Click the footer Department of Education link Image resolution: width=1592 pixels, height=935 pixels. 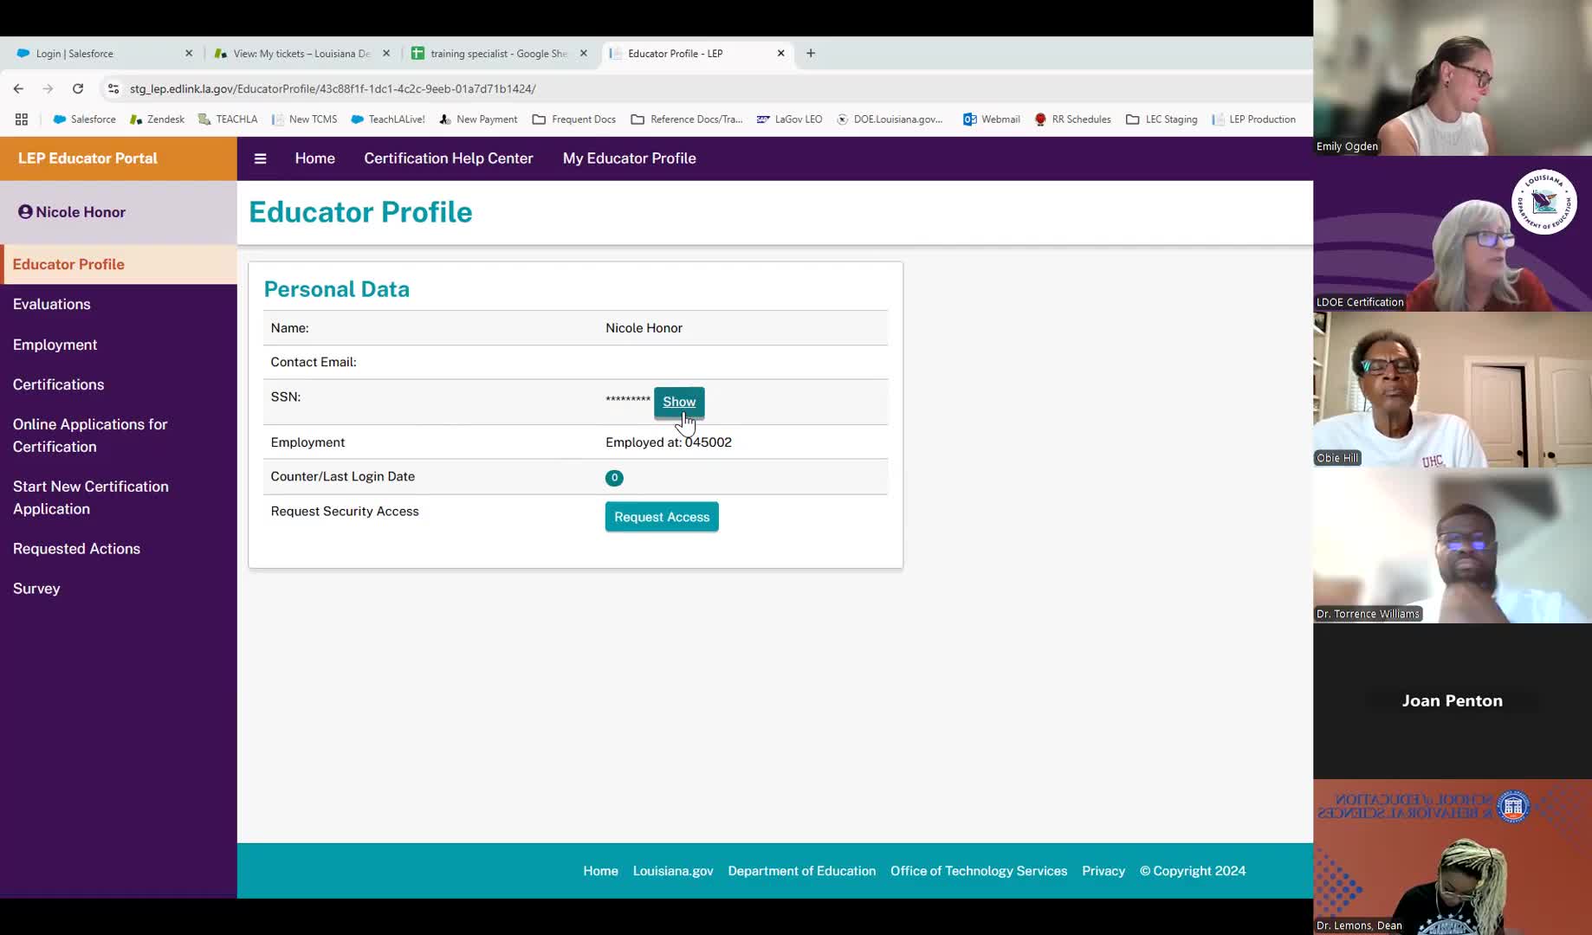pyautogui.click(x=802, y=871)
